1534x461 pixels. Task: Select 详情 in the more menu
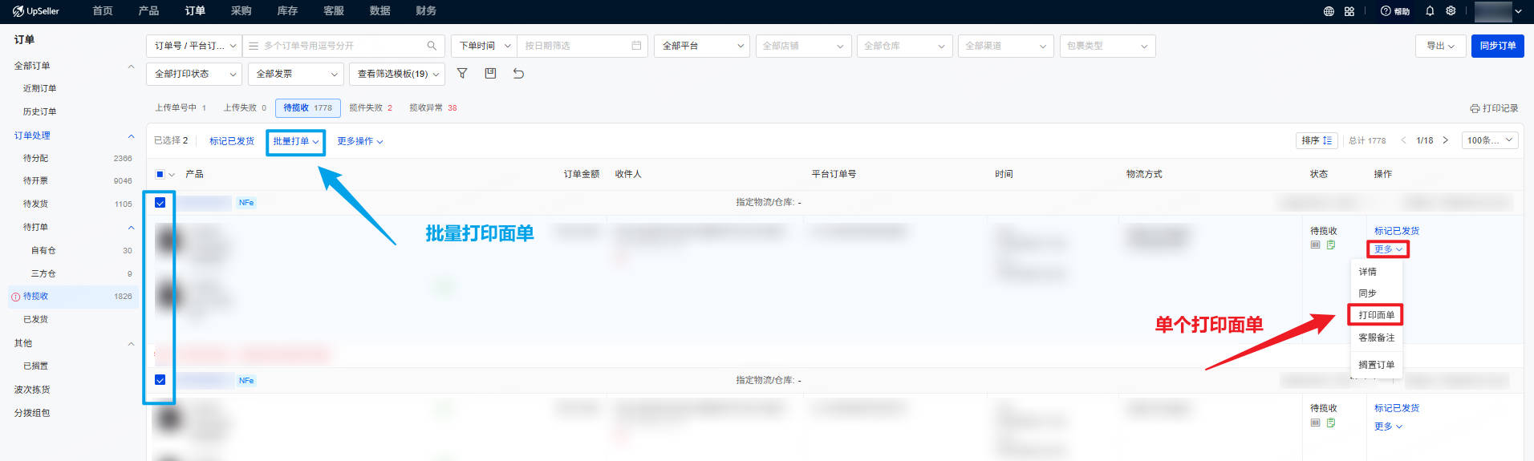1367,272
